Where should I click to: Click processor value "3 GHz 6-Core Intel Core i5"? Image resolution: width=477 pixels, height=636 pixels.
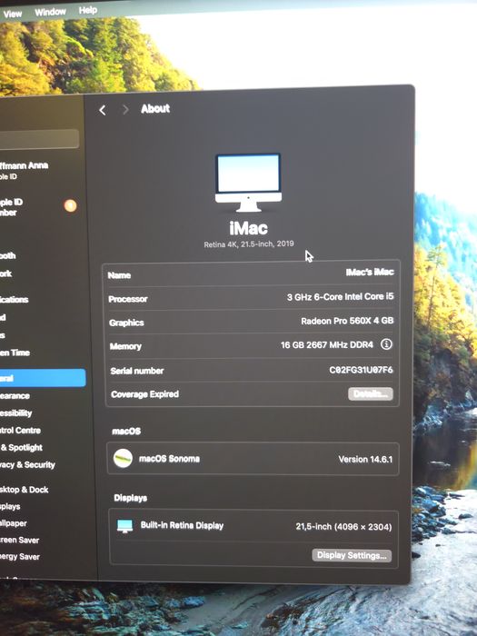coord(341,296)
